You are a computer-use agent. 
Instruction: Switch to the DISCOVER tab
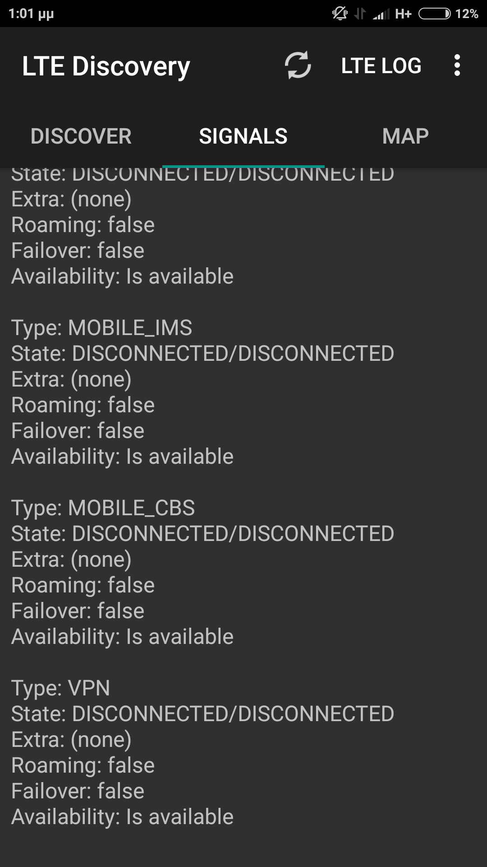pos(81,136)
